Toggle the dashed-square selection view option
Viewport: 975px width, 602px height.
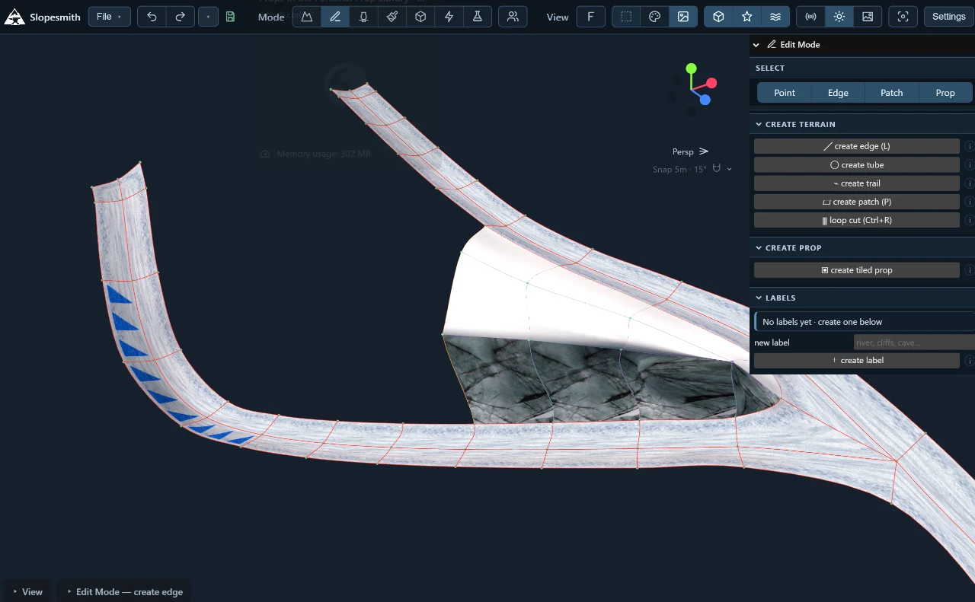[626, 17]
